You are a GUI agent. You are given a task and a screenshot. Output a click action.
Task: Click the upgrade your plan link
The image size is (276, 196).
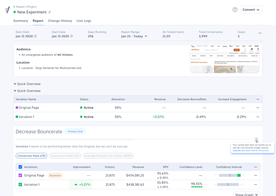[x=250, y=151]
